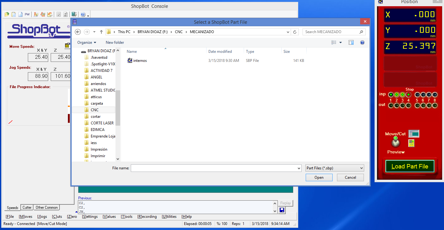Image resolution: width=444 pixels, height=230 pixels.
Task: Click the blue help question mark icon
Action: click(83, 14)
